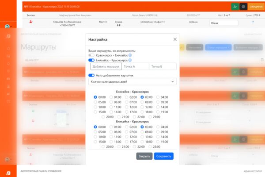Screen dimensions: 265x177
Task: Pick 04:00 in the lower time grid
Action: (x=158, y=127)
